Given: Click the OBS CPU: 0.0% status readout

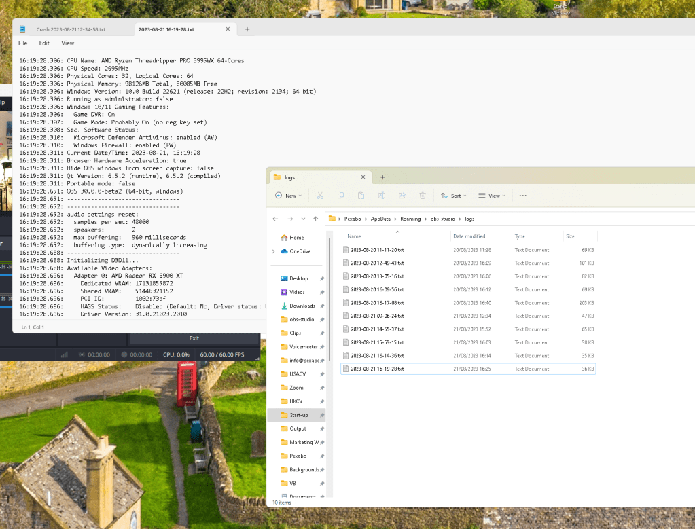Looking at the screenshot, I should click(x=176, y=355).
